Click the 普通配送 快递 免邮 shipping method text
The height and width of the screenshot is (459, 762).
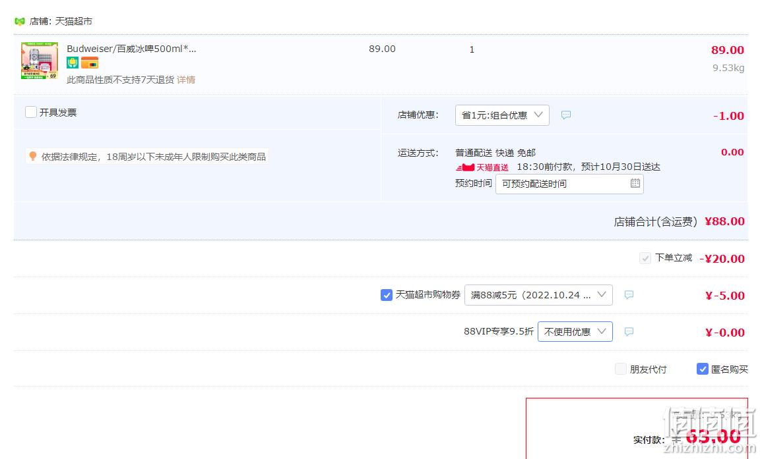pos(495,153)
